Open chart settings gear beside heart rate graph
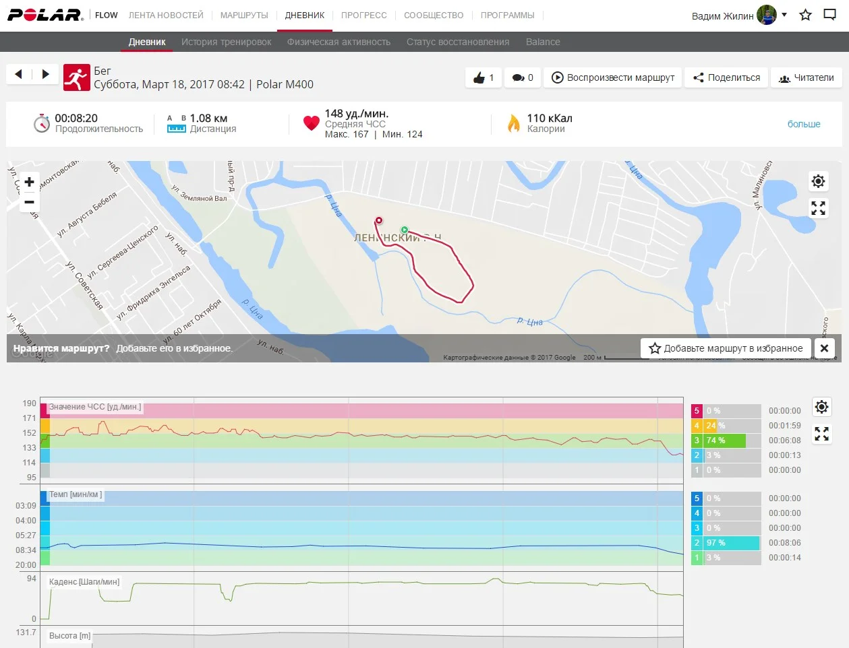The width and height of the screenshot is (849, 648). [821, 407]
